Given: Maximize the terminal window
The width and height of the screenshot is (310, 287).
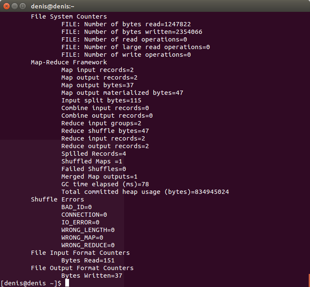Looking at the screenshot, I should pyautogui.click(x=23, y=6).
